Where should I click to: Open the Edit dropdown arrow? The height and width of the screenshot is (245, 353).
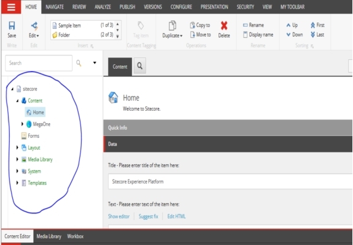(x=37, y=36)
